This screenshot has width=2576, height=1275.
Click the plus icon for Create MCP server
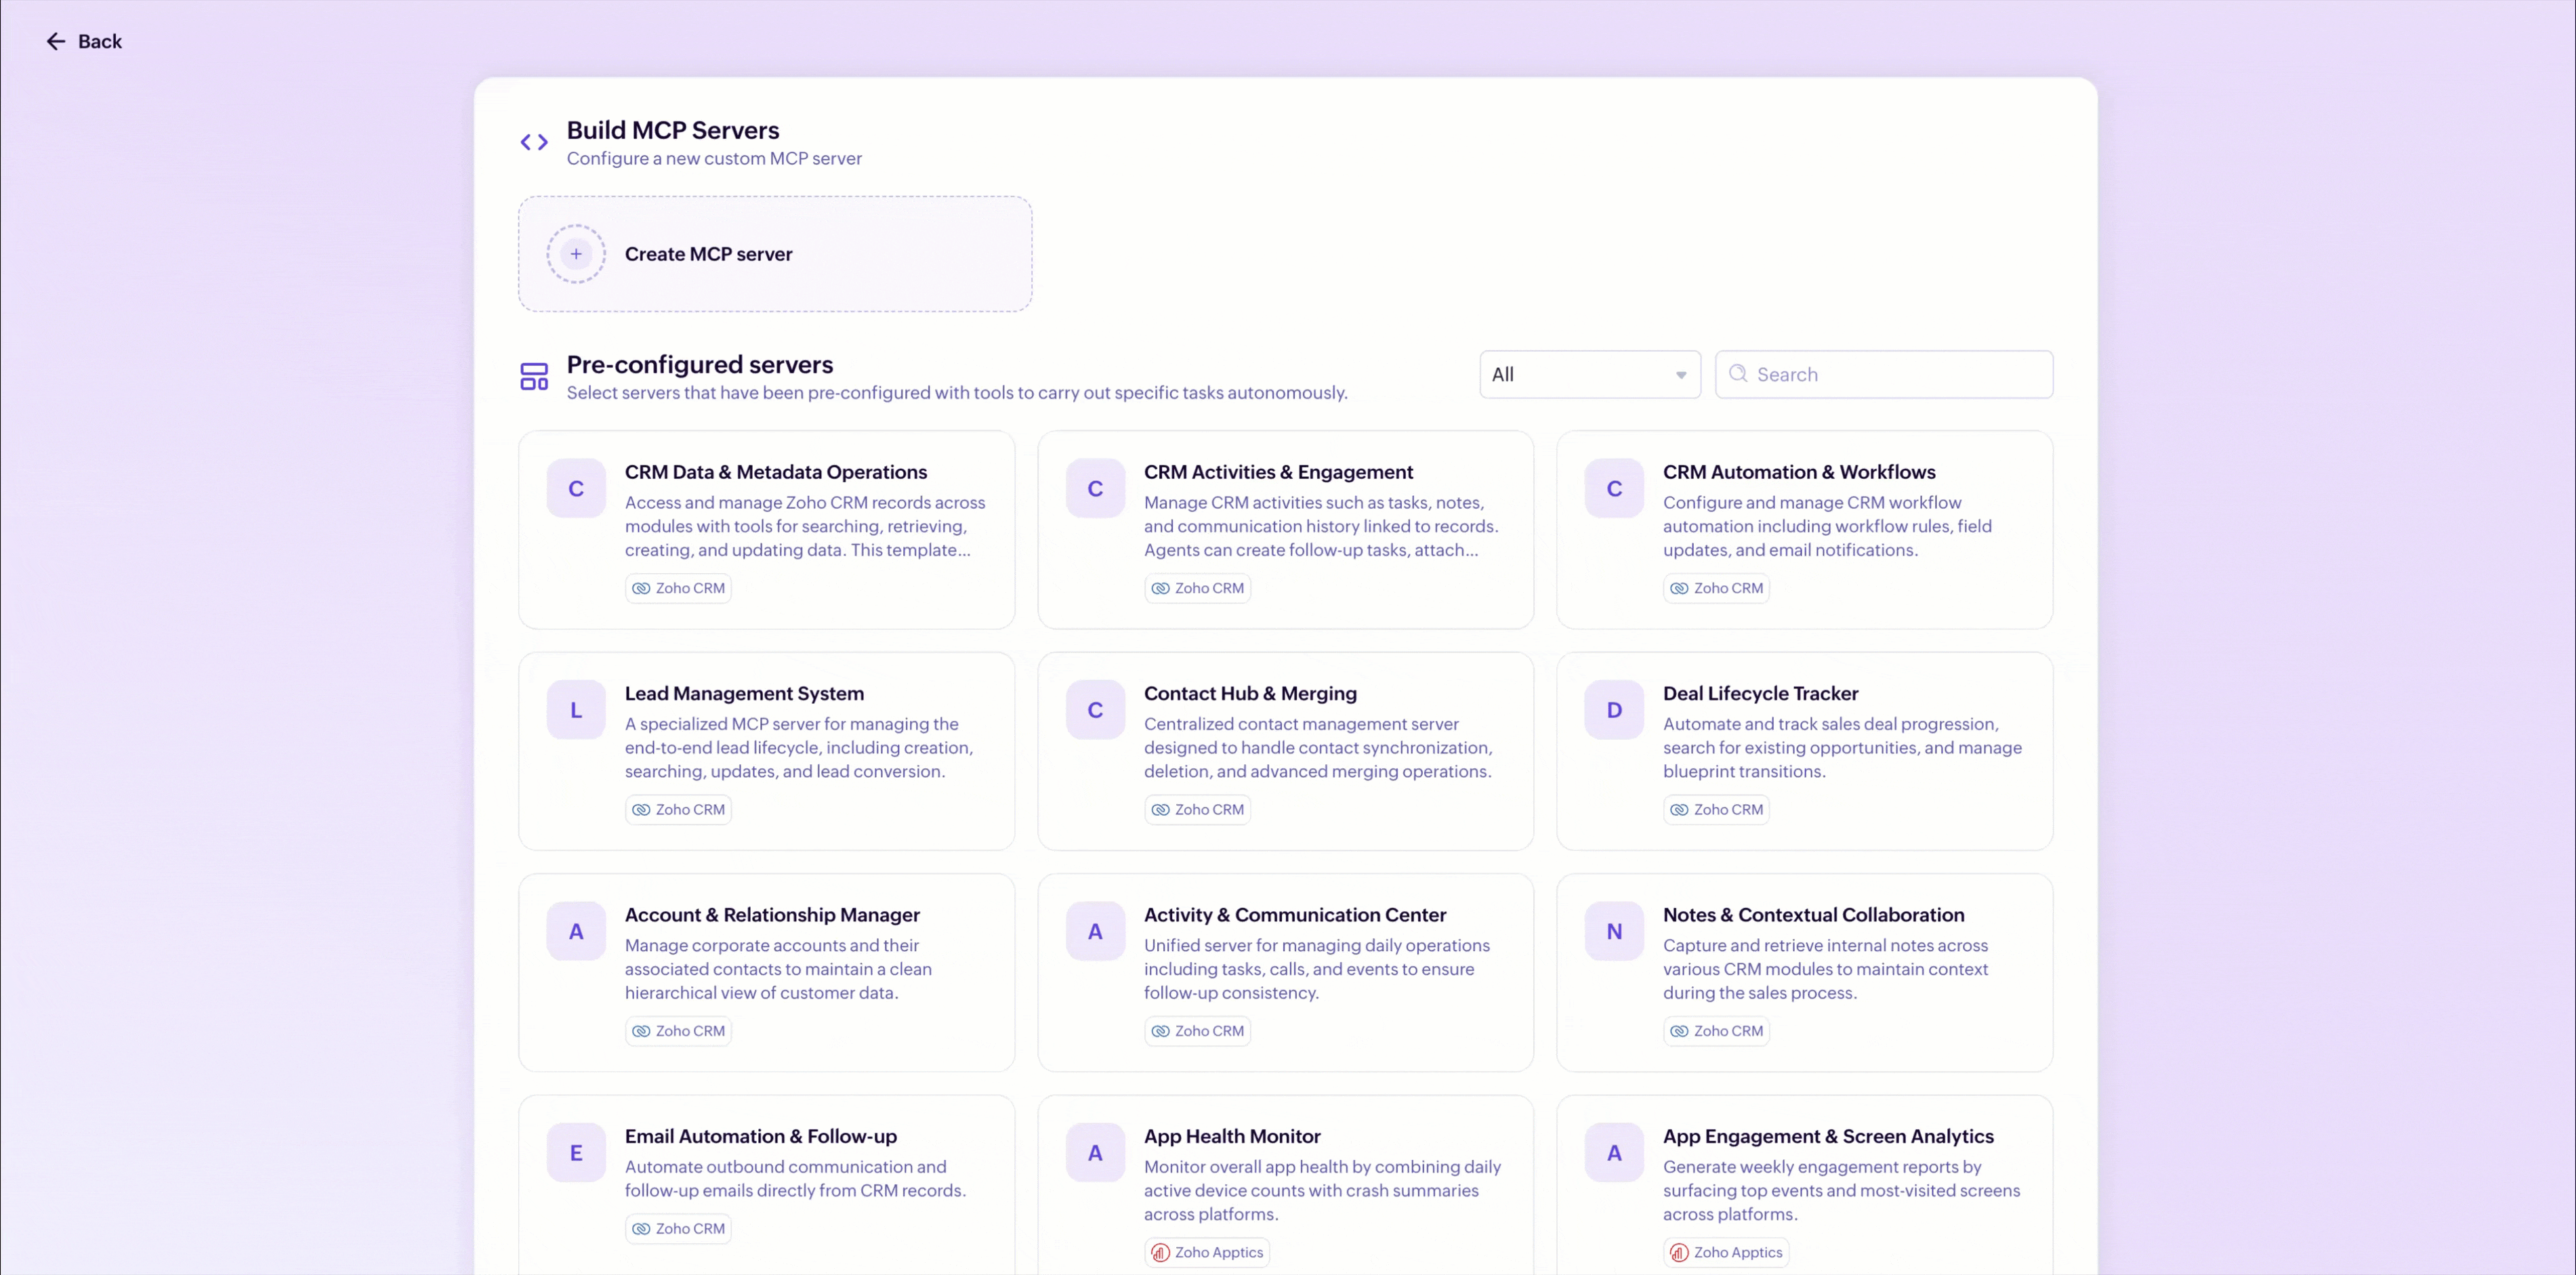(x=576, y=254)
